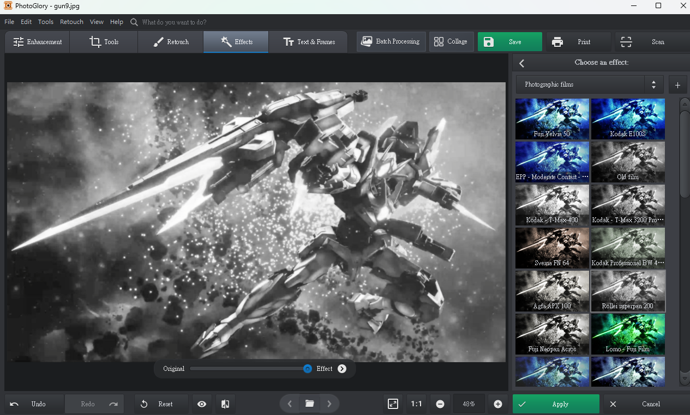Open the Enhancement tab
Screen dimensions: 690x415
pyautogui.click(x=37, y=42)
